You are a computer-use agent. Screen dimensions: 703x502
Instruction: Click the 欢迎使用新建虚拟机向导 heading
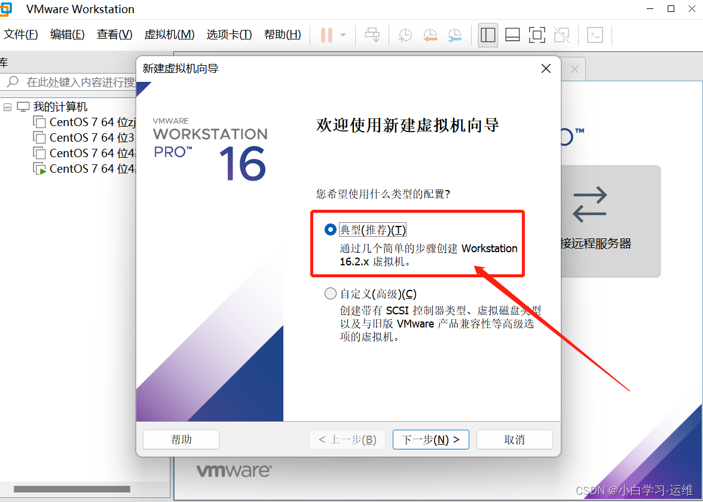click(x=407, y=125)
